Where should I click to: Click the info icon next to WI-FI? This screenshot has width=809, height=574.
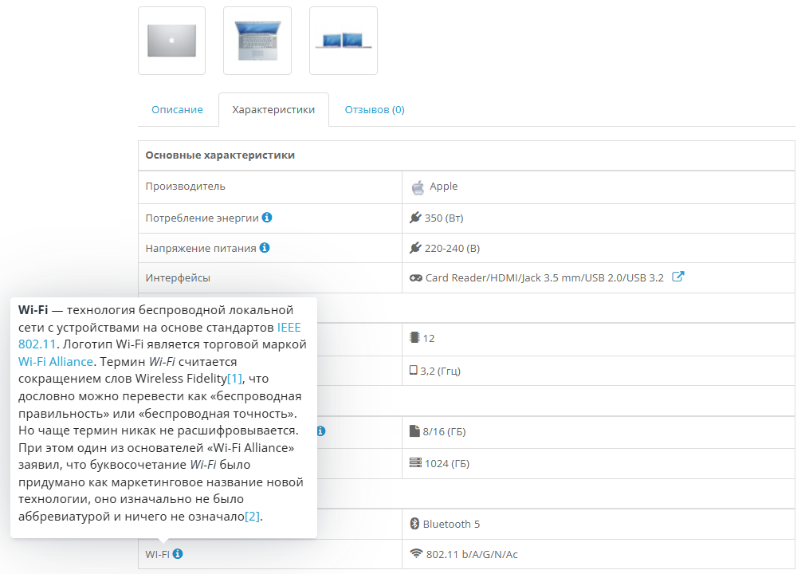click(178, 554)
